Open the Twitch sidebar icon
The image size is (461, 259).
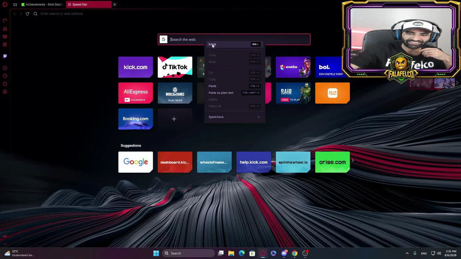pos(5,56)
